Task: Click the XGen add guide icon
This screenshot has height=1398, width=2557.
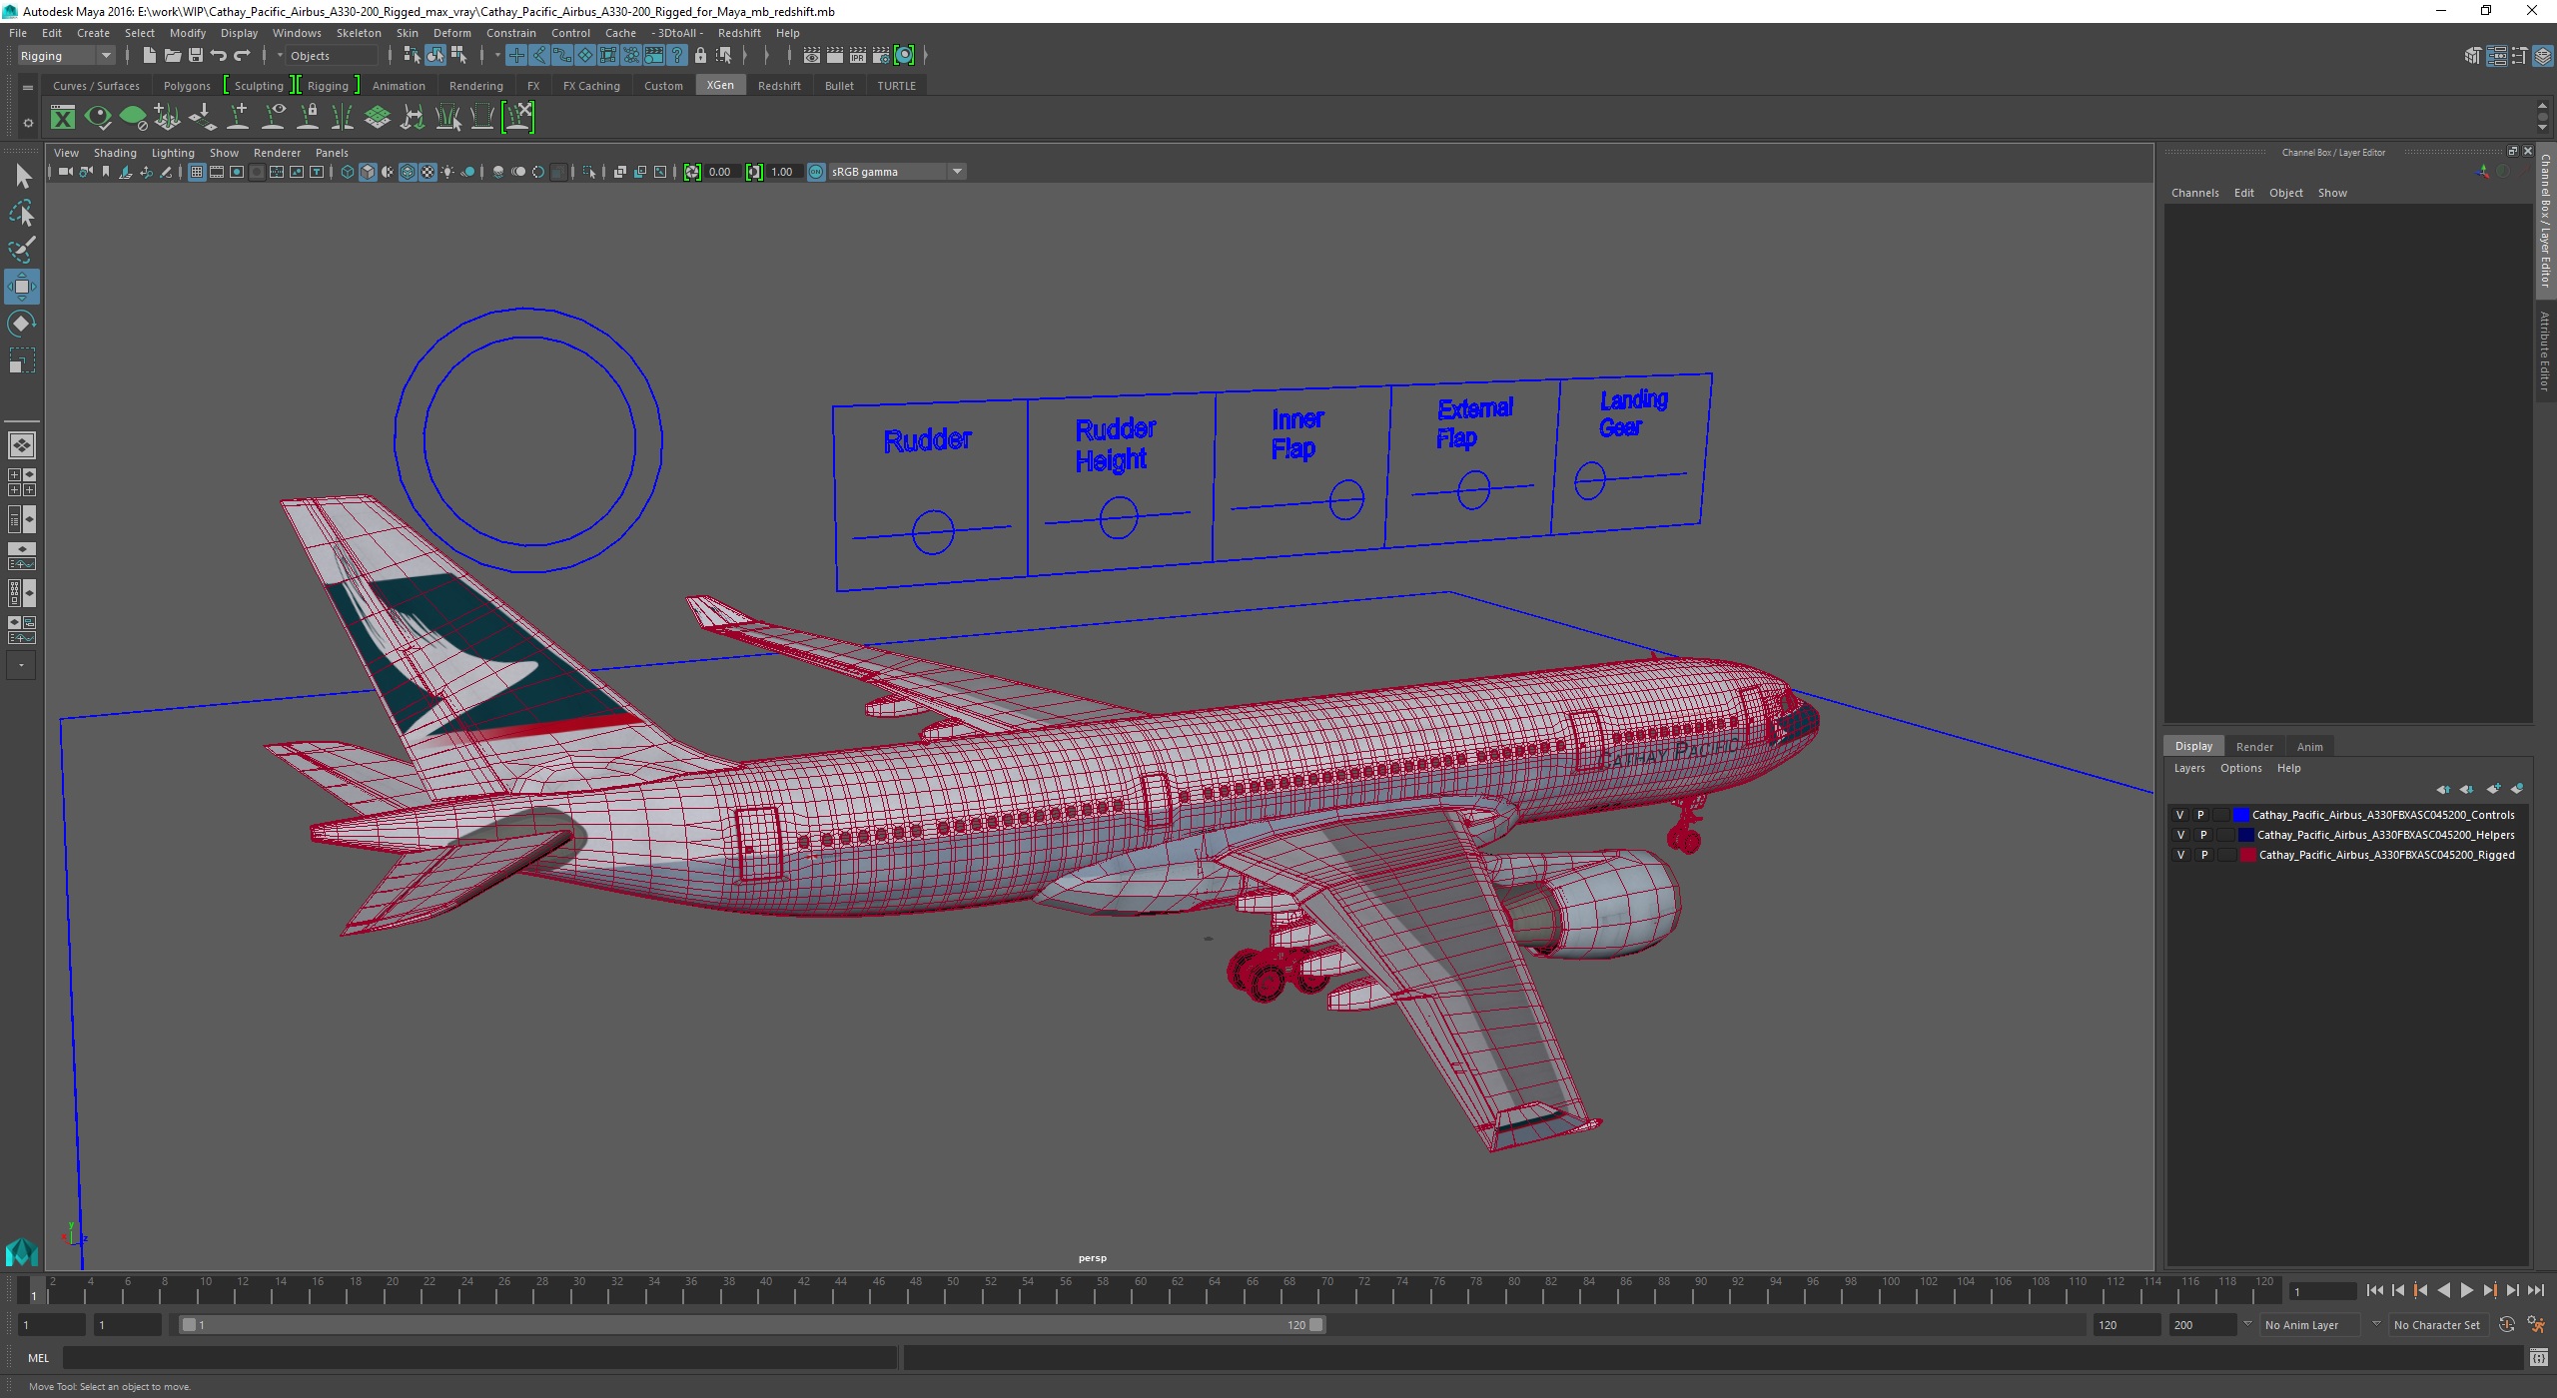Action: [x=239, y=118]
